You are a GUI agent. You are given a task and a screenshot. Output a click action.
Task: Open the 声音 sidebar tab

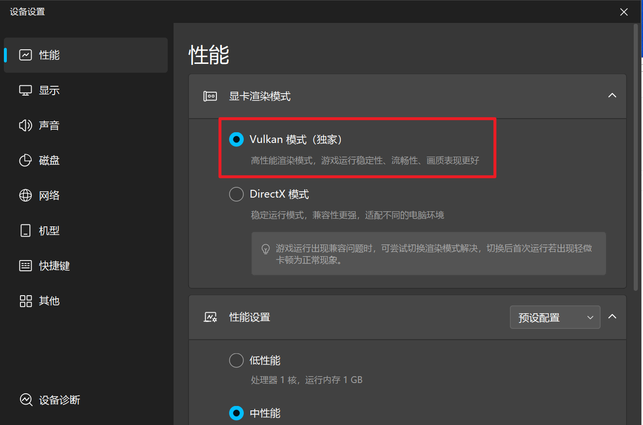point(86,125)
